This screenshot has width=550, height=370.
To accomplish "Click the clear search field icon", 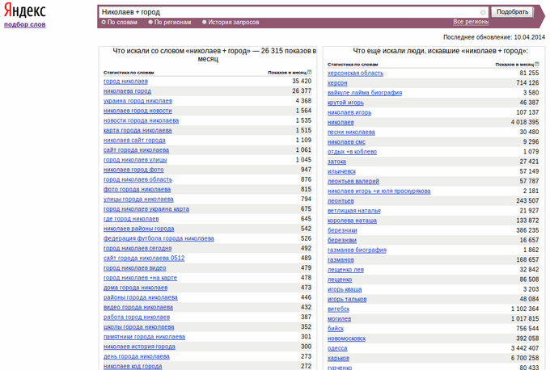I will (x=483, y=12).
